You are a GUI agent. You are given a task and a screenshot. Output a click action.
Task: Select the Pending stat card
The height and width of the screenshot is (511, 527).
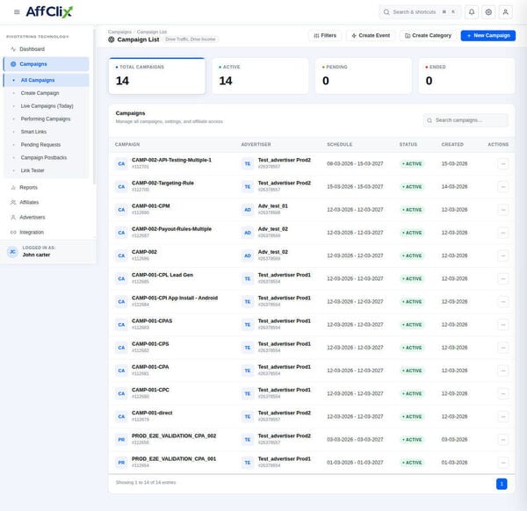coord(364,76)
